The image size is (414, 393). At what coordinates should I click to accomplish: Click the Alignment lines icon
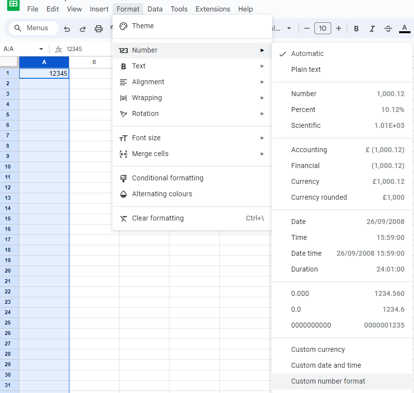click(123, 82)
